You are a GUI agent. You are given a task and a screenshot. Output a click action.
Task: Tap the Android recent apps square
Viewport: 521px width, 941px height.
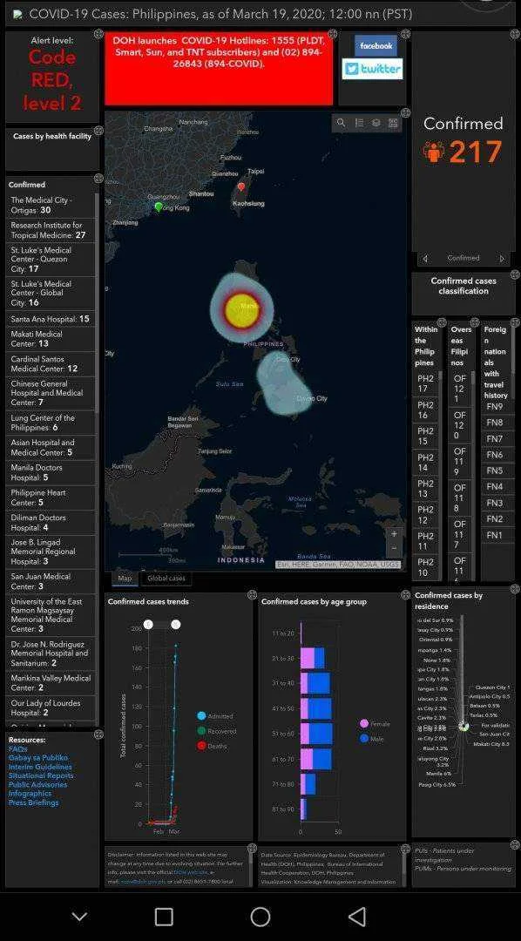pyautogui.click(x=164, y=917)
